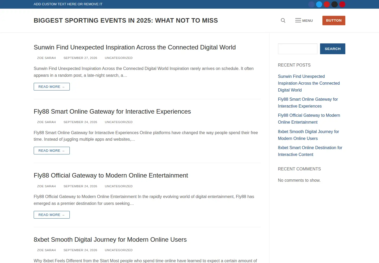The image size is (379, 263).
Task: Open UNCATEGORIZED on 8xbet Smooth Digital Journey post
Action: pyautogui.click(x=119, y=250)
